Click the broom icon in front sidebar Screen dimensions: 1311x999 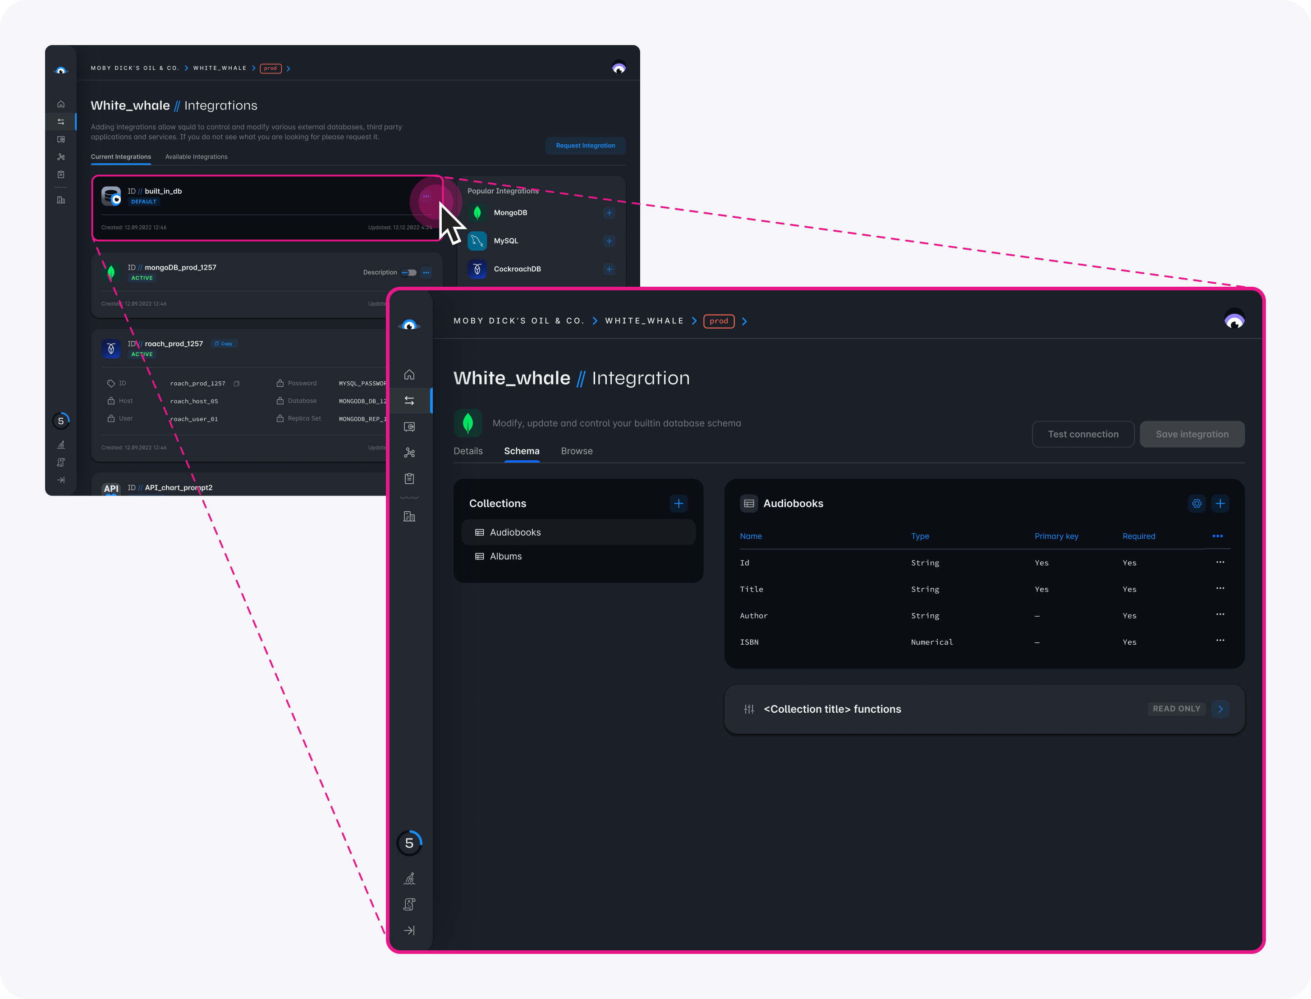[409, 878]
